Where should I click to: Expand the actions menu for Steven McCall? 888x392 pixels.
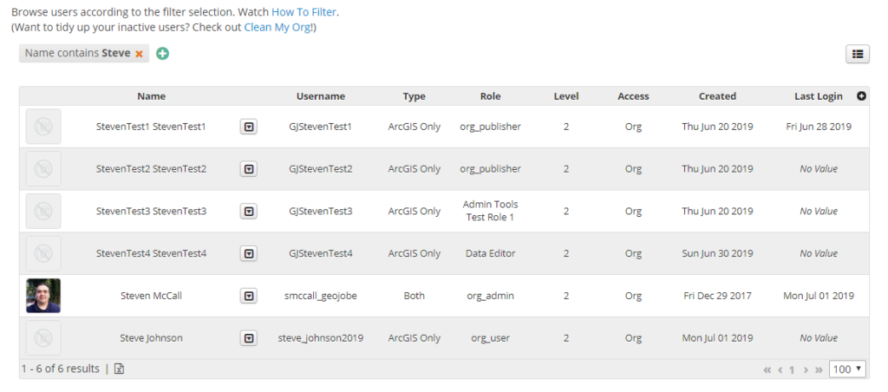[x=249, y=296]
